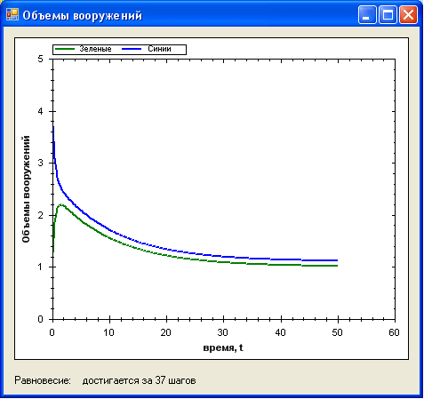Click the end of the blue curve at t=50
The width and height of the screenshot is (424, 399).
click(337, 260)
